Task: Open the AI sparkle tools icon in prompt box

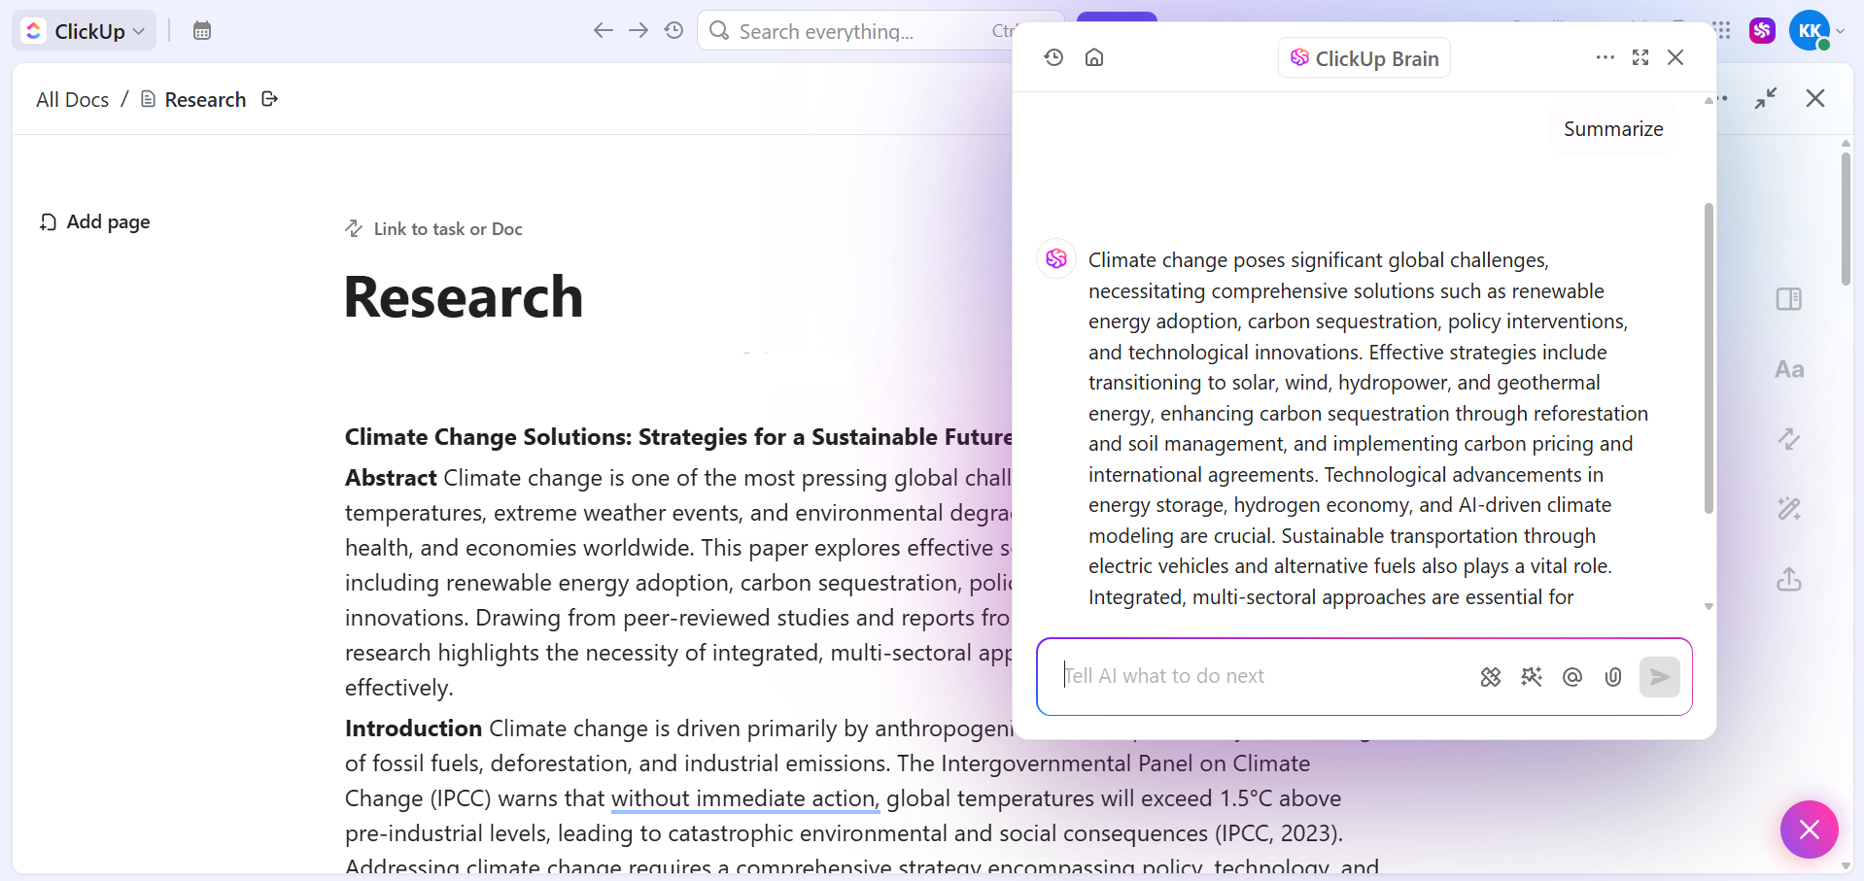Action: coord(1532,677)
